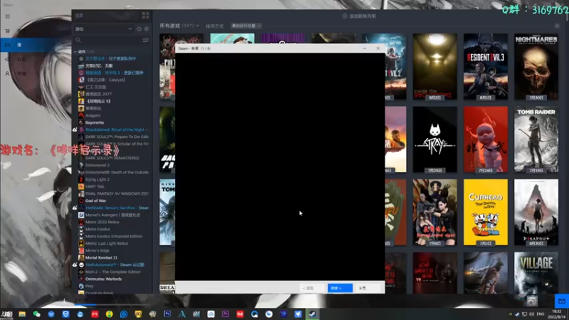
Task: Select Nioh 2 – The Complete Edition
Action: [114, 272]
